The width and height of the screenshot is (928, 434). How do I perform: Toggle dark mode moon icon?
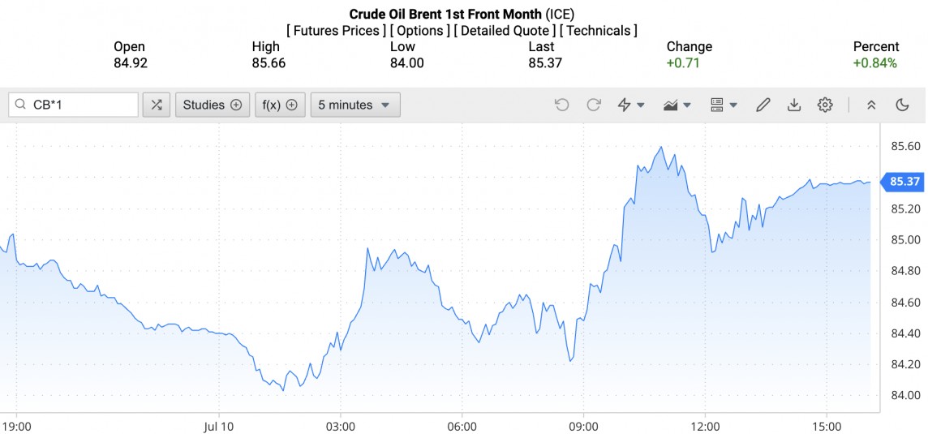tap(902, 105)
